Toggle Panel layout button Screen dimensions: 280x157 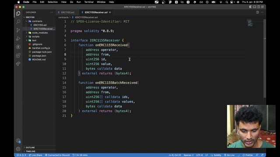point(255,7)
